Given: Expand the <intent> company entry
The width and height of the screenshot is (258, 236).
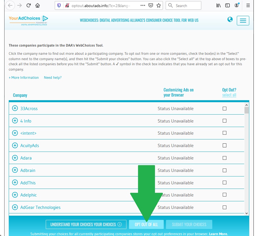Looking at the screenshot, I should 15,133.
